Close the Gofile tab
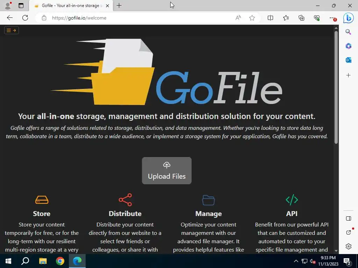The width and height of the screenshot is (358, 268). click(x=108, y=6)
